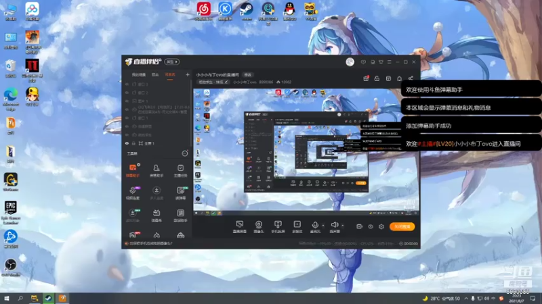The width and height of the screenshot is (542, 304).
Task: Select the 全屏 1 source row
Action: pos(157,143)
